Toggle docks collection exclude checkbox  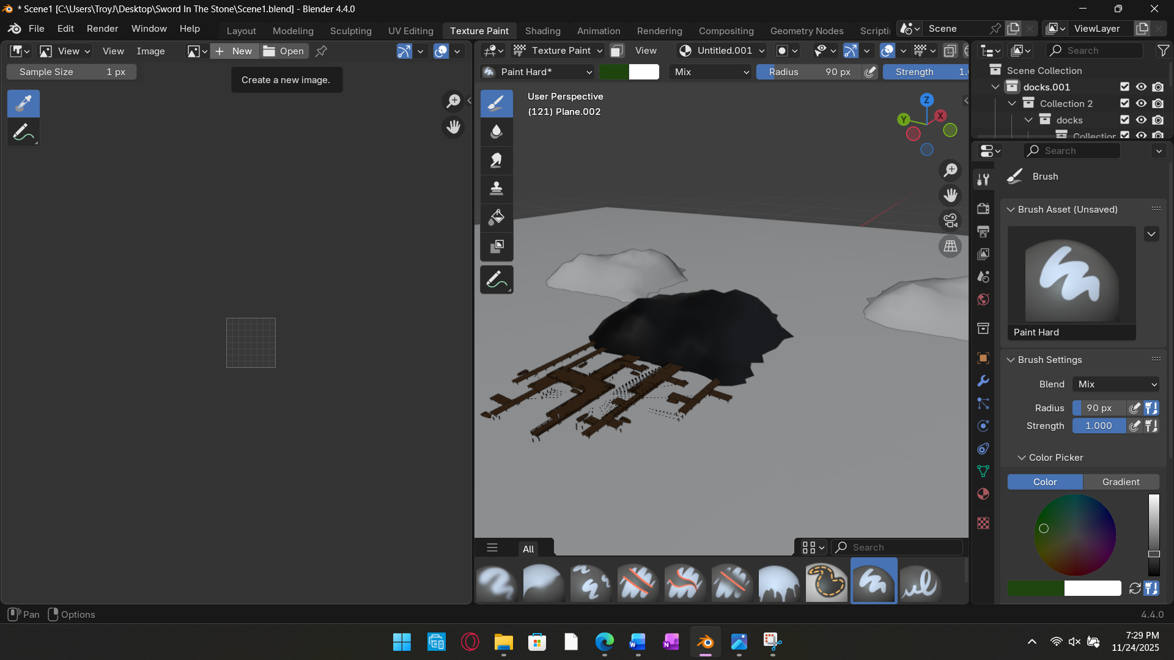(x=1124, y=120)
